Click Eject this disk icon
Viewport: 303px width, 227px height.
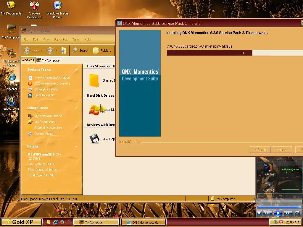(x=30, y=95)
